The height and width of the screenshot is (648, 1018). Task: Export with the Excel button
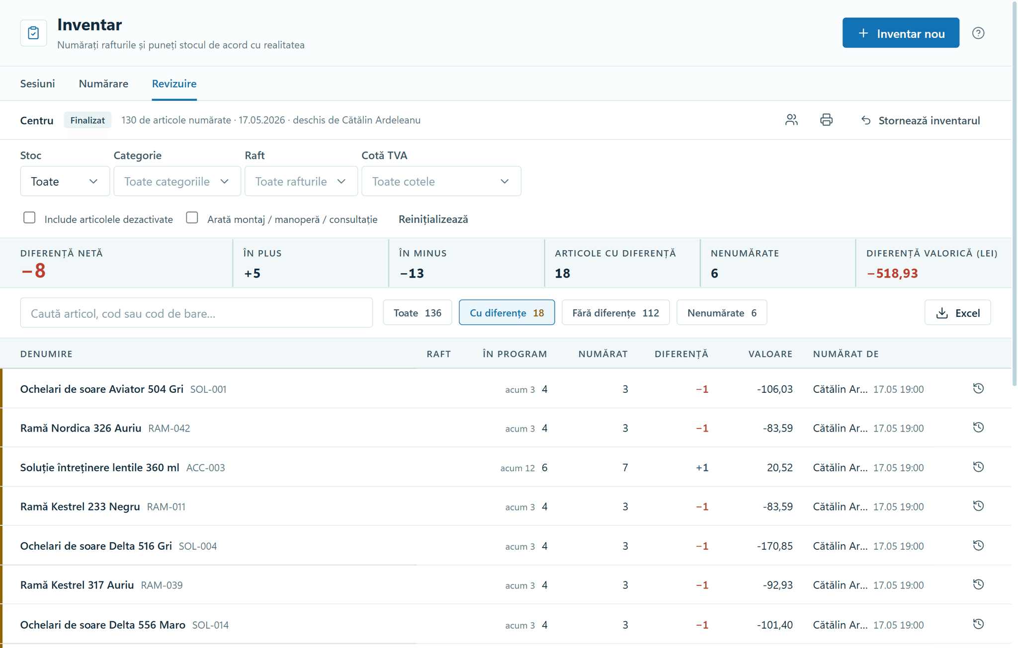pyautogui.click(x=957, y=313)
